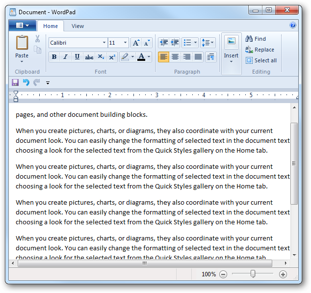Expand bullet list style dropdown arrow
The width and height of the screenshot is (311, 293).
point(195,43)
